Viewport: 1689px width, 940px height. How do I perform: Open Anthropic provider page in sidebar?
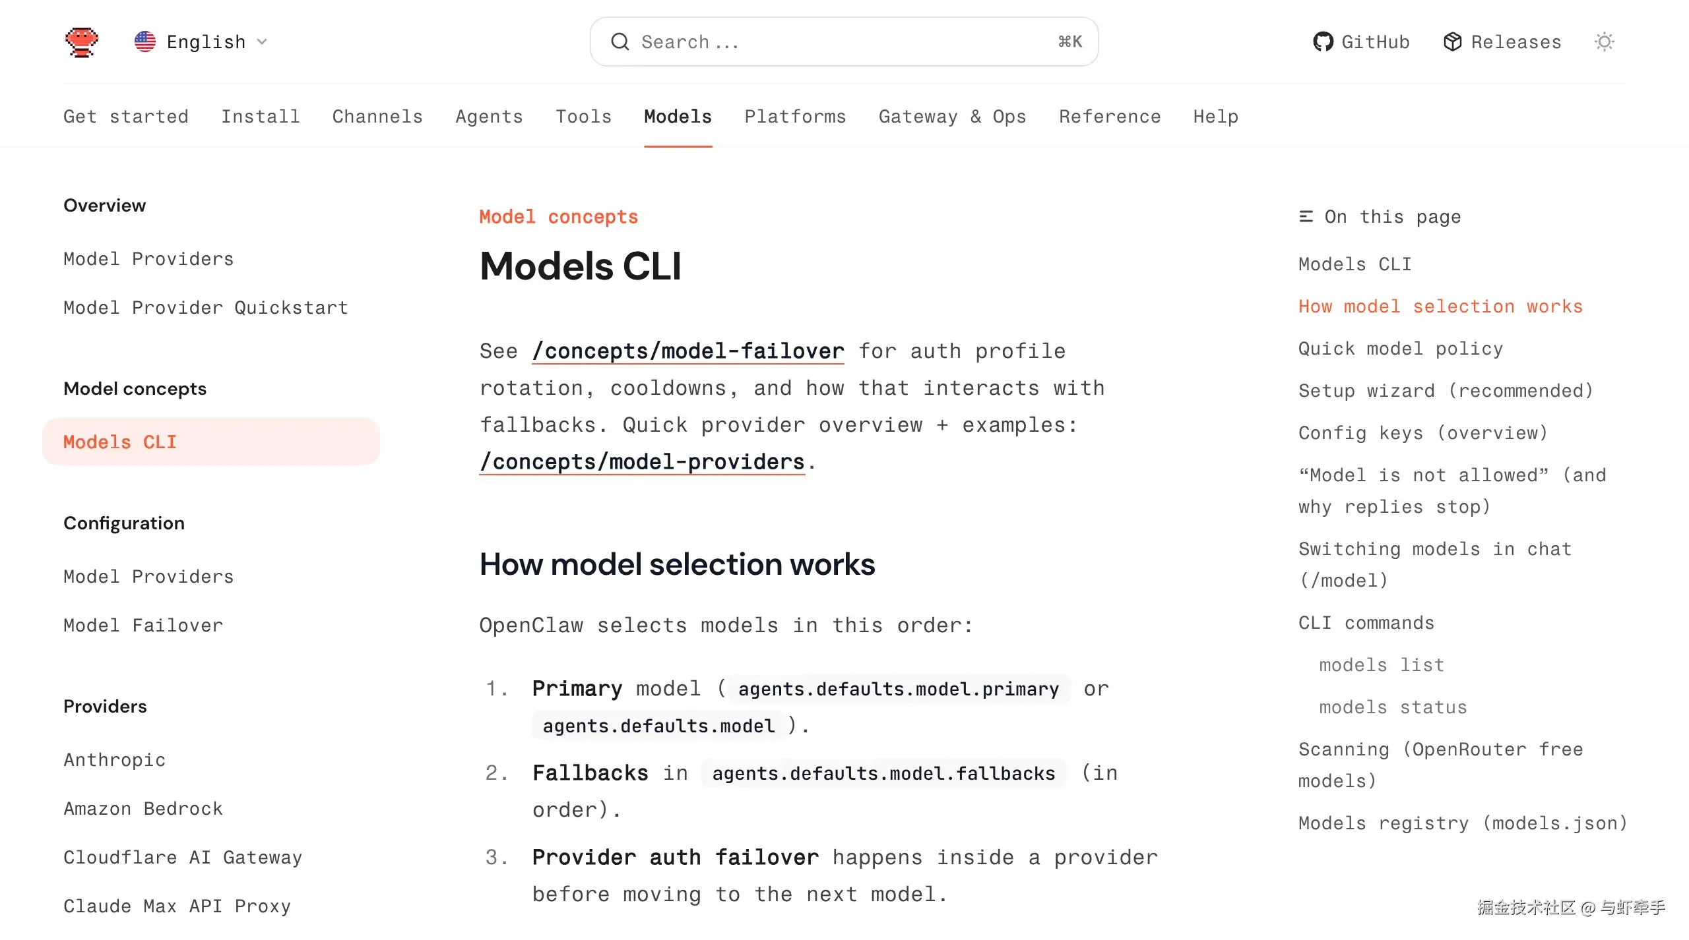[x=114, y=760]
